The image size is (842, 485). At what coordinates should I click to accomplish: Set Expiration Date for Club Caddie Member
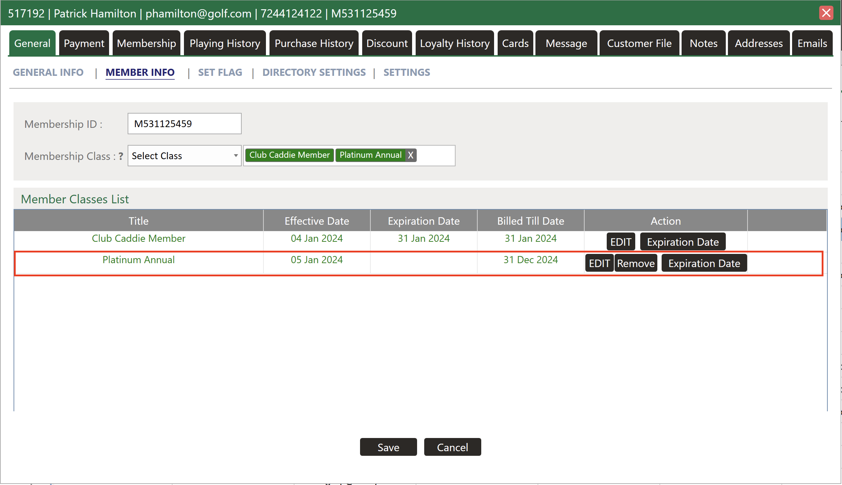click(683, 242)
